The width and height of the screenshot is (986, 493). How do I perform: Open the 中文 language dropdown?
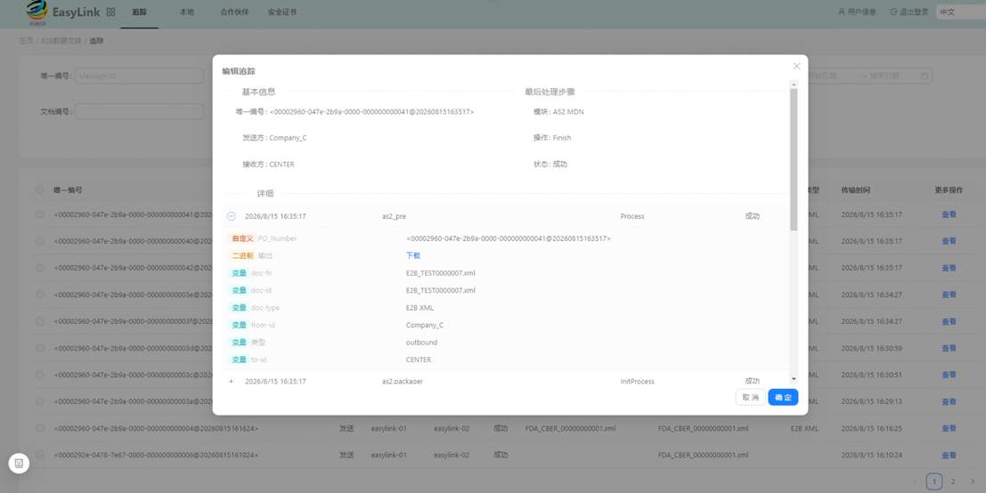(x=960, y=12)
